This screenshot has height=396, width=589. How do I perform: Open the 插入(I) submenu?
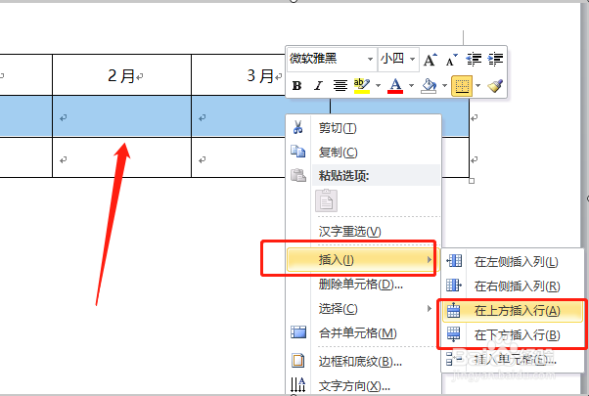(x=362, y=260)
